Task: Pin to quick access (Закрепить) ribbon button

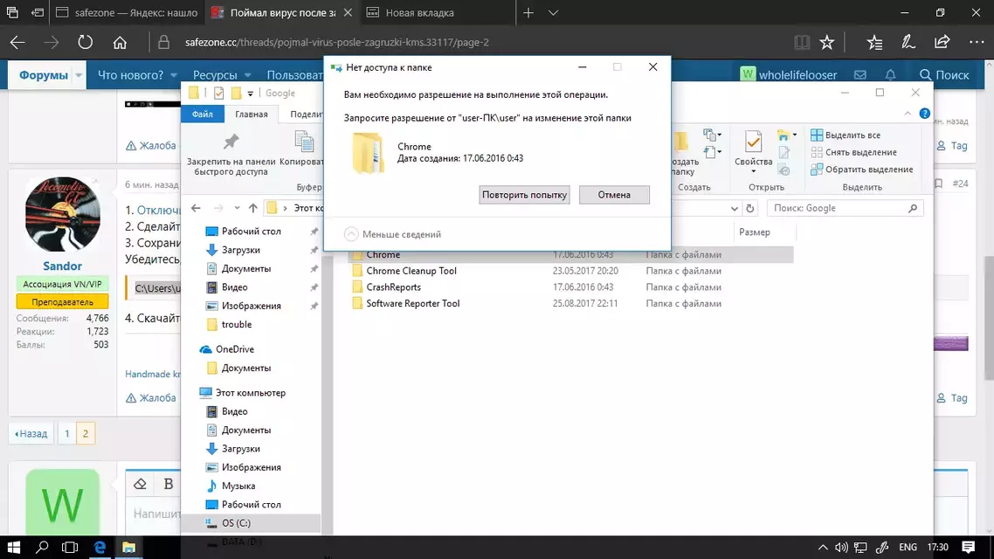Action: pyautogui.click(x=231, y=154)
